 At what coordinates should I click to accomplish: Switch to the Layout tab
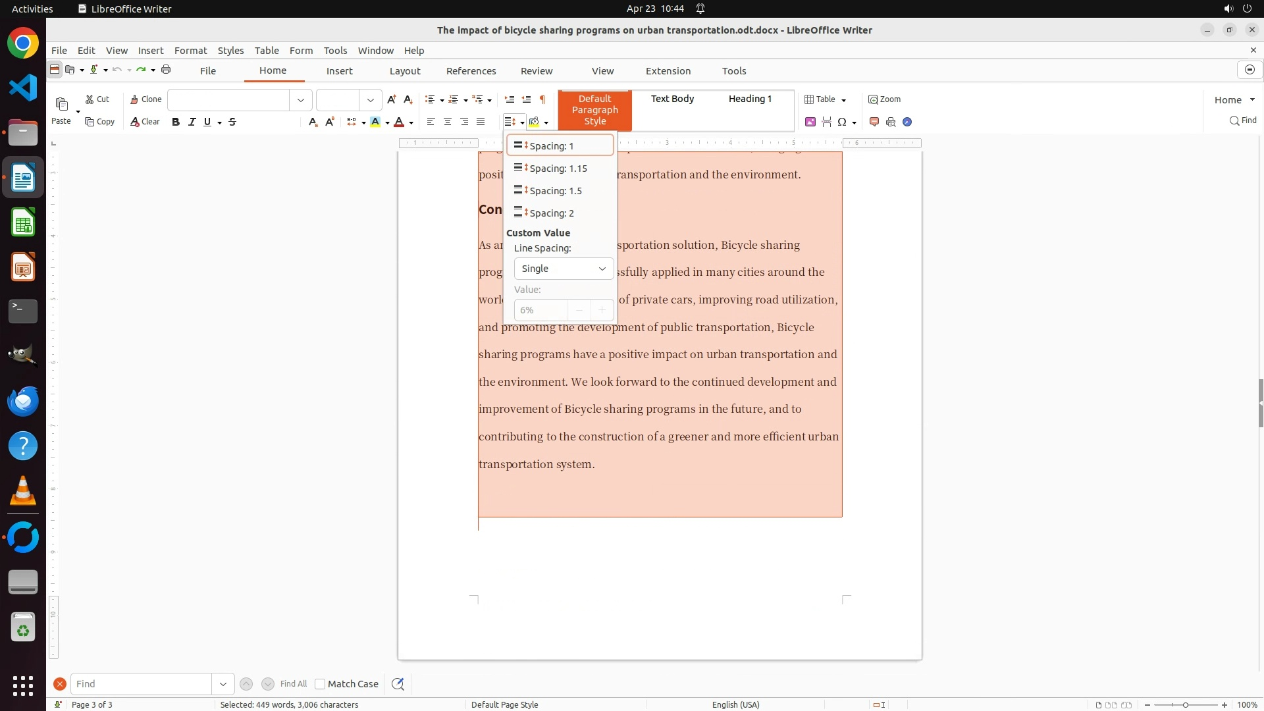(404, 71)
